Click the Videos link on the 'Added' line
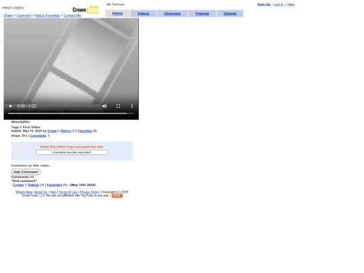Viewport: 364px width, 273px height. point(65,131)
